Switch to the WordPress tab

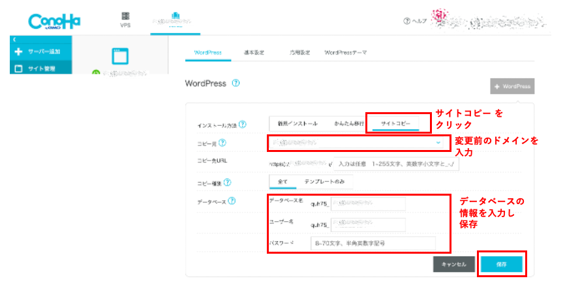coord(208,53)
